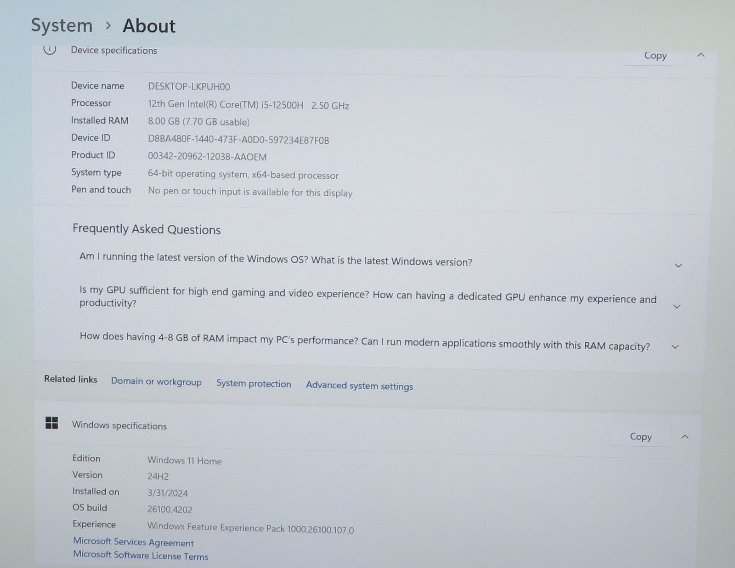
Task: Open System protection link
Action: [x=254, y=384]
